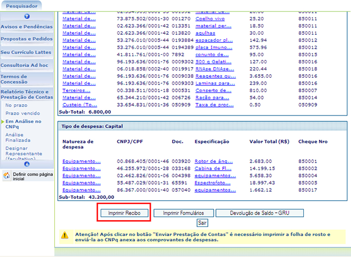This screenshot has width=351, height=257.
Task: Open 'Reagentes qu...' specification link
Action: 215,76
